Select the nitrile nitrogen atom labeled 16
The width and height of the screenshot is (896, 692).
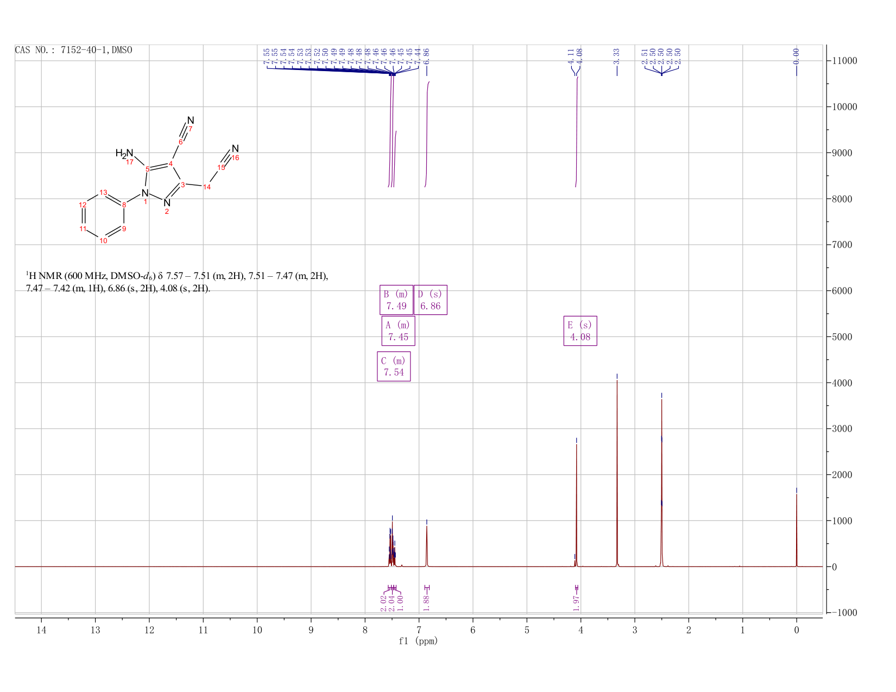pos(235,149)
